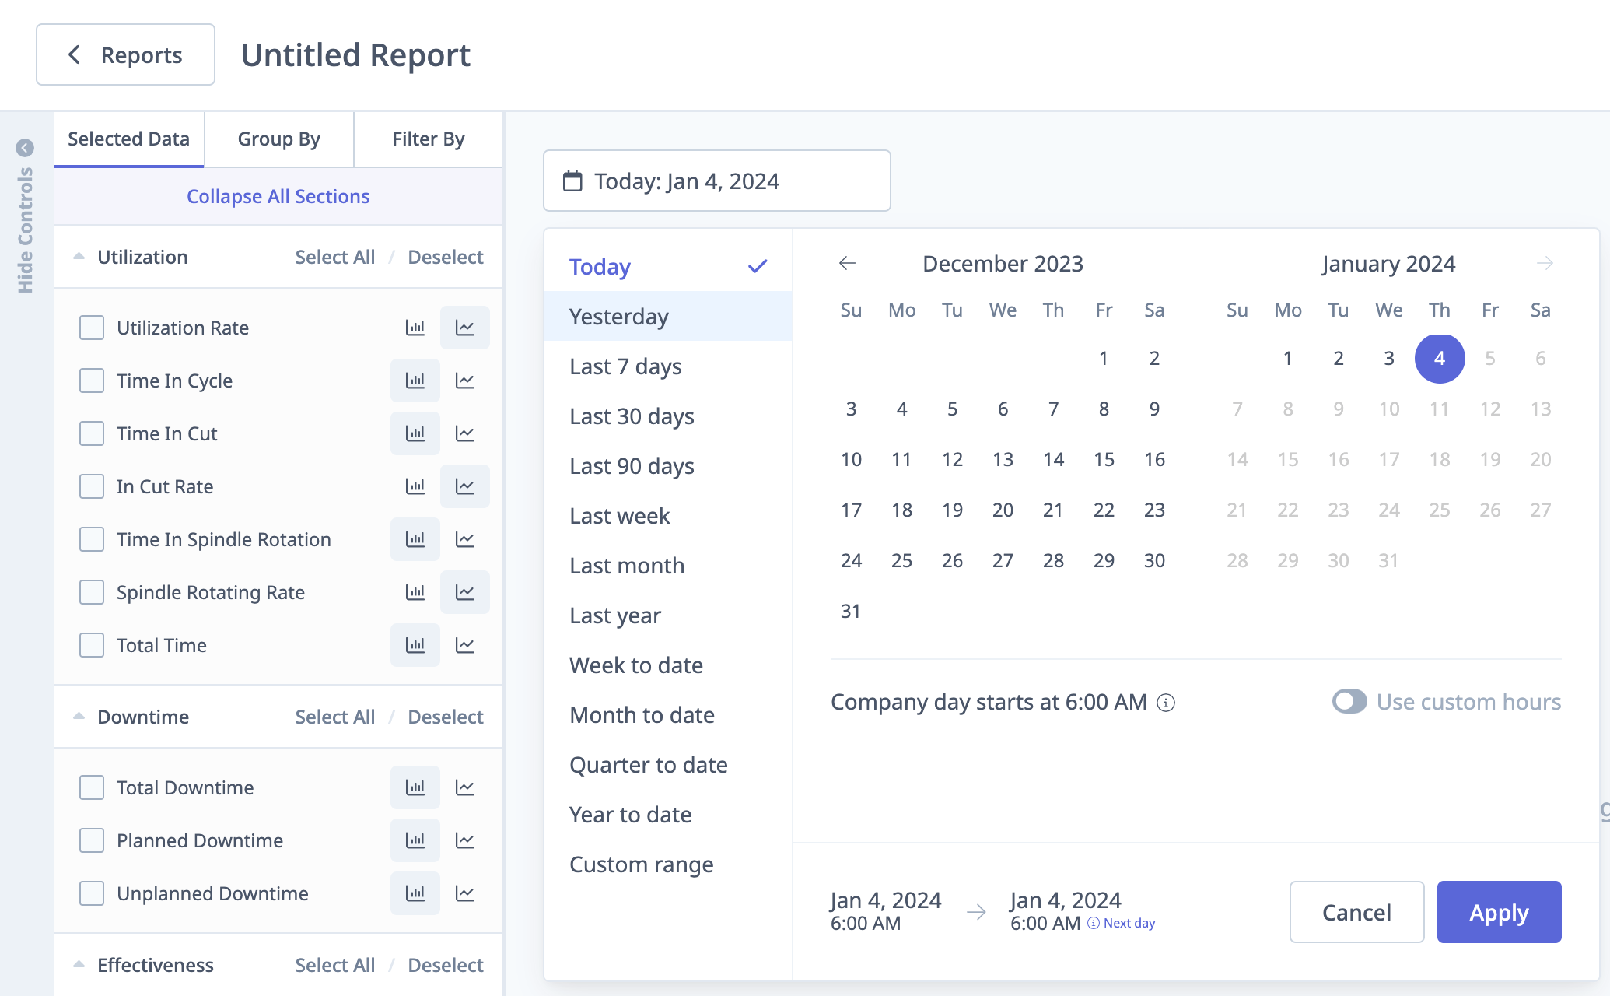
Task: Click info icon beside company day start
Action: [1166, 703]
